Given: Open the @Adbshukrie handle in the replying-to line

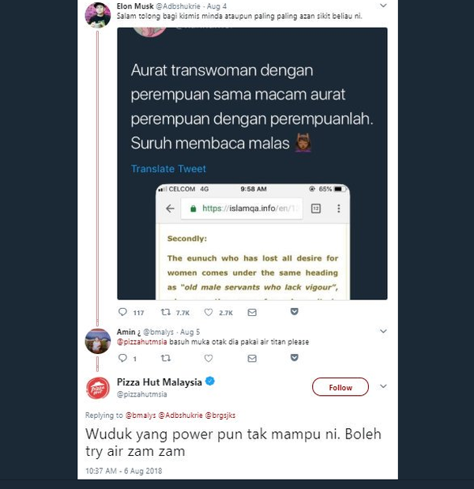Looking at the screenshot, I should pyautogui.click(x=181, y=416).
